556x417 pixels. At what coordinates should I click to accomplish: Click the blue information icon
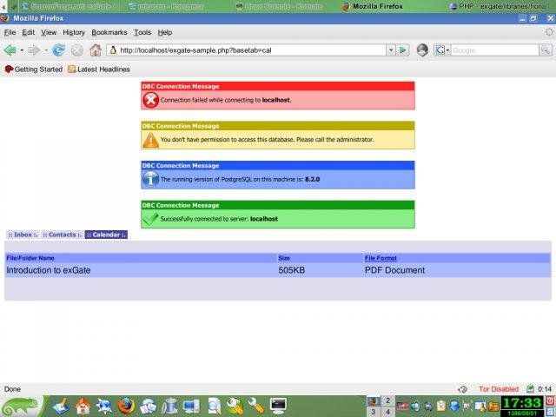(150, 179)
